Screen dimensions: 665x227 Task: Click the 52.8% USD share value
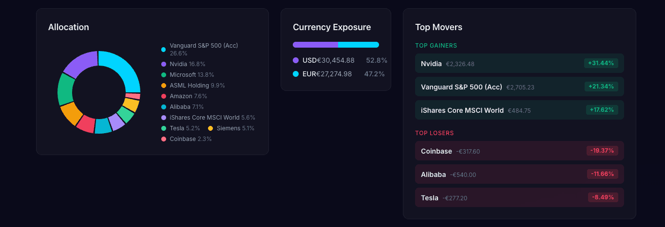tap(377, 60)
